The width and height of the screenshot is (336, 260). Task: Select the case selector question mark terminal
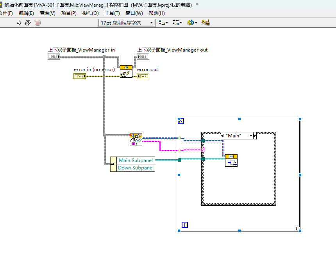point(203,150)
